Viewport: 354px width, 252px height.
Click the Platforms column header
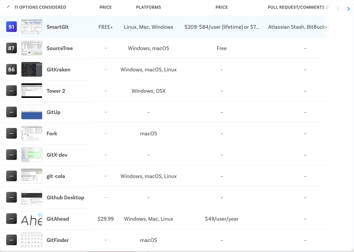click(x=149, y=7)
